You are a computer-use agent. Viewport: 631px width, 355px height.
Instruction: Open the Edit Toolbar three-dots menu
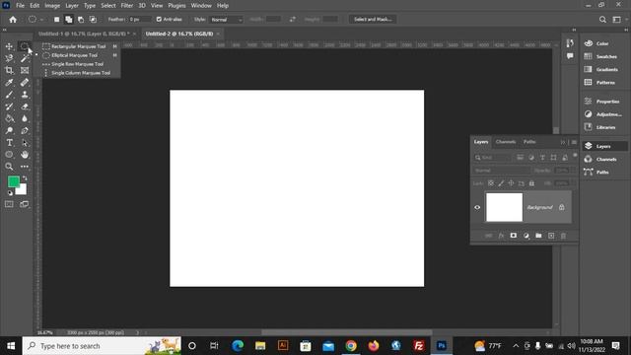pyautogui.click(x=25, y=167)
